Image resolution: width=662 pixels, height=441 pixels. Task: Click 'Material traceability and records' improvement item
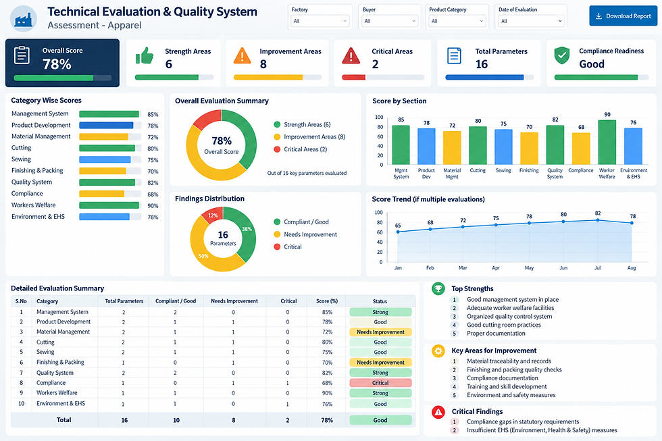509,361
